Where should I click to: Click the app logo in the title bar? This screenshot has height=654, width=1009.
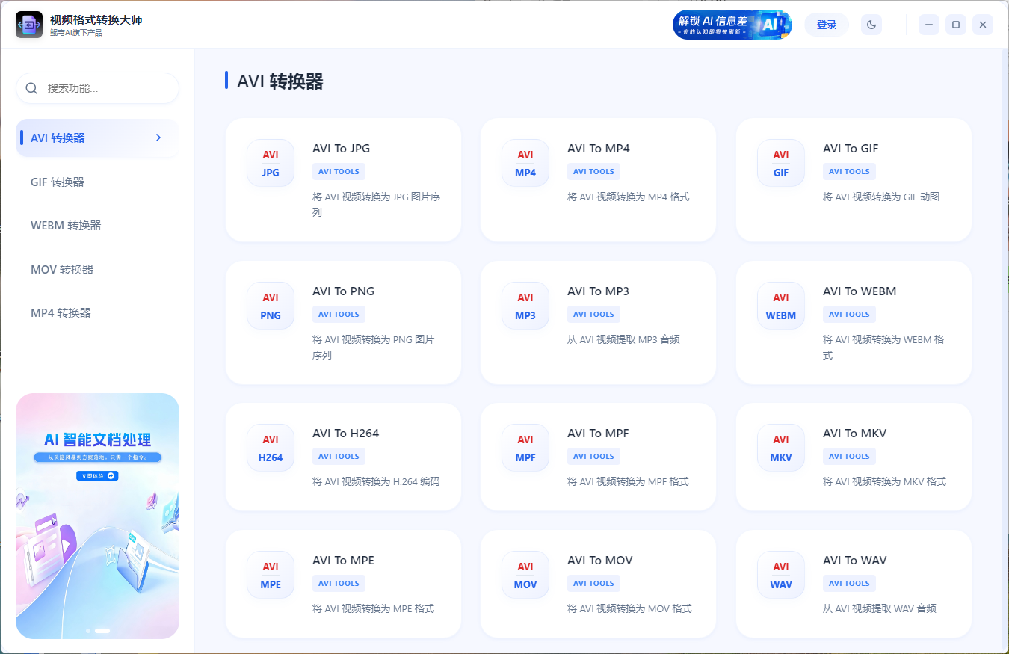28,24
